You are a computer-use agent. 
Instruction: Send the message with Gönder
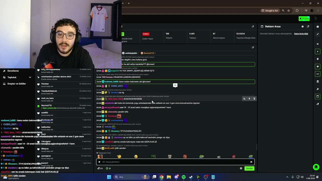249,168
